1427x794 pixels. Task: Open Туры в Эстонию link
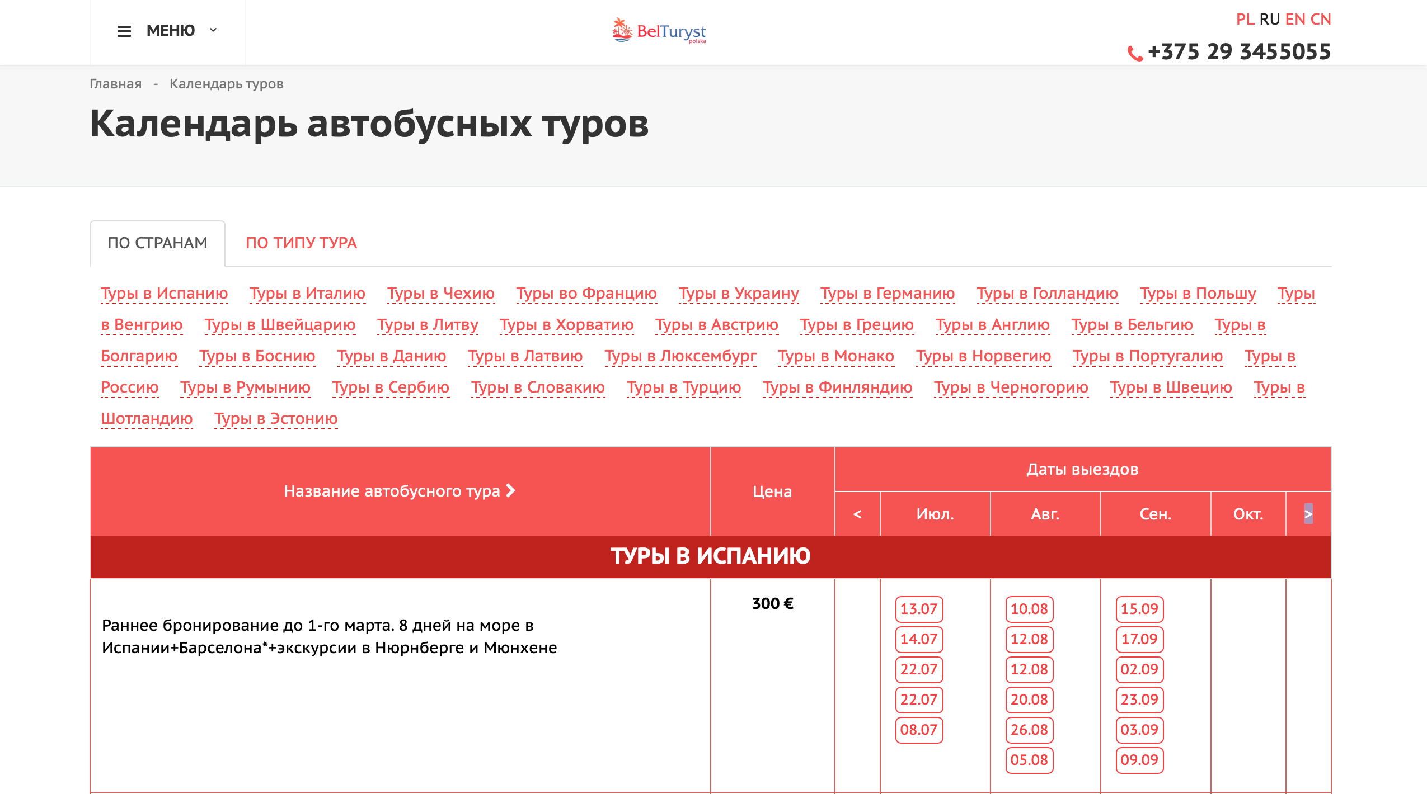(x=276, y=418)
